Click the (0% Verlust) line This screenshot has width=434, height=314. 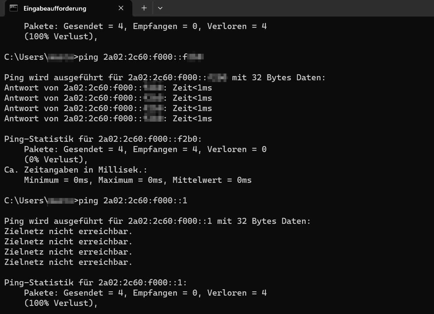click(56, 159)
